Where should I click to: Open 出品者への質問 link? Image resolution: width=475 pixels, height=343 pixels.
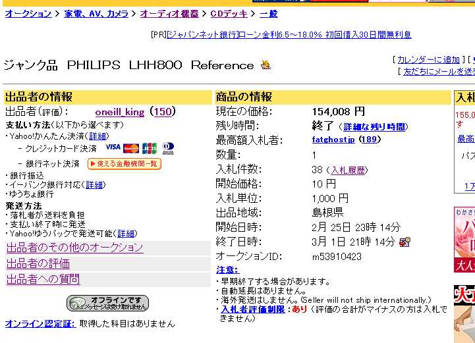(x=43, y=279)
